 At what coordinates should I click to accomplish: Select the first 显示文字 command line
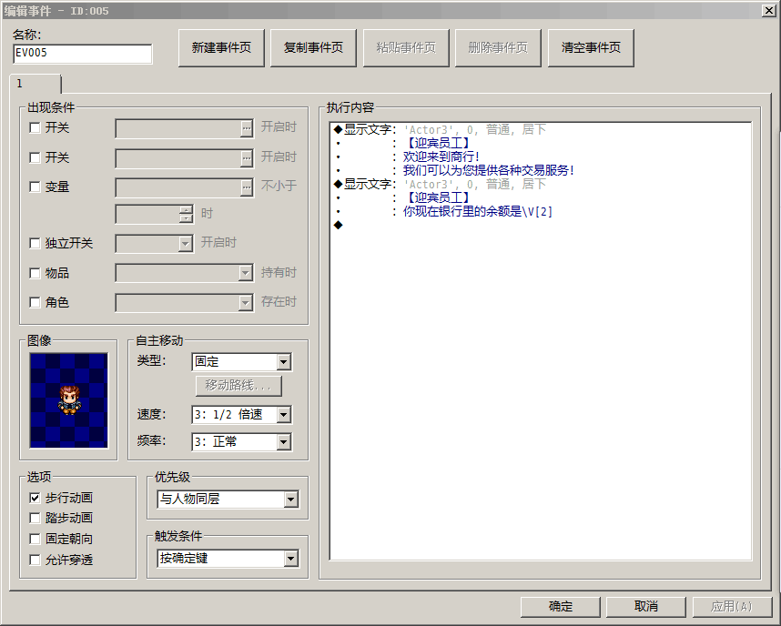coord(540,129)
